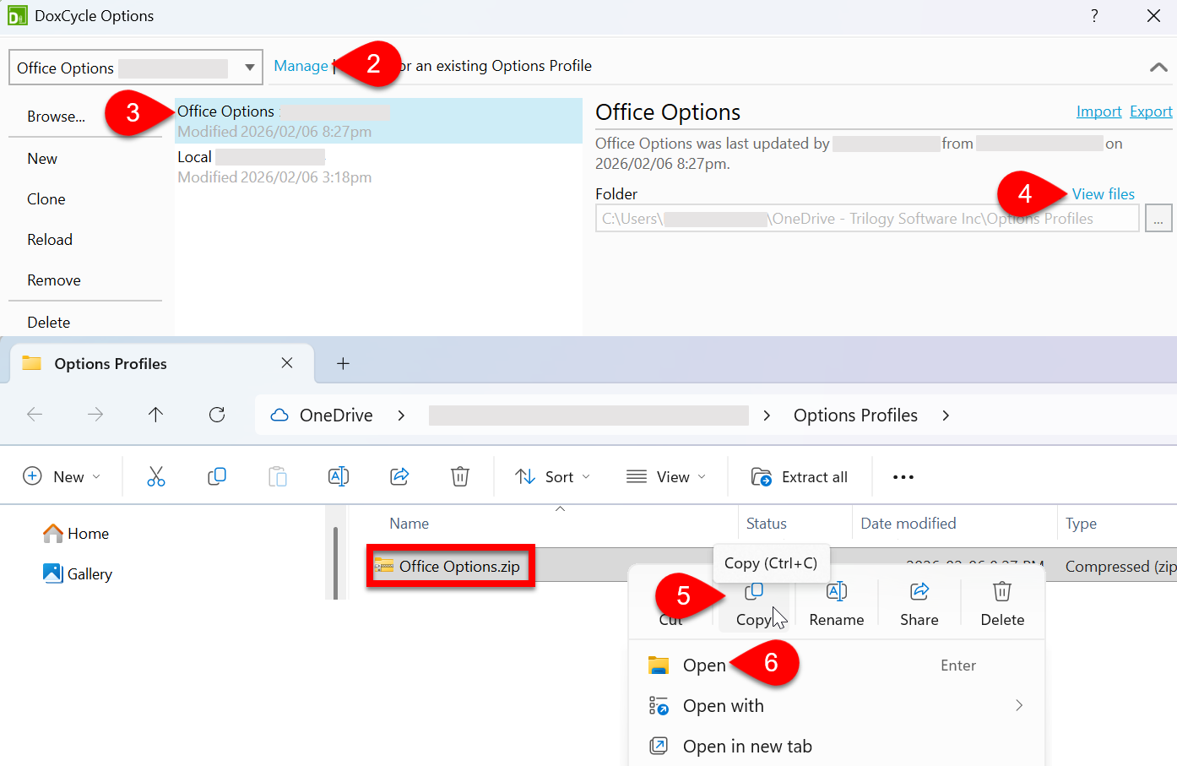Click the View files link in DoxCycle

coord(1103,193)
